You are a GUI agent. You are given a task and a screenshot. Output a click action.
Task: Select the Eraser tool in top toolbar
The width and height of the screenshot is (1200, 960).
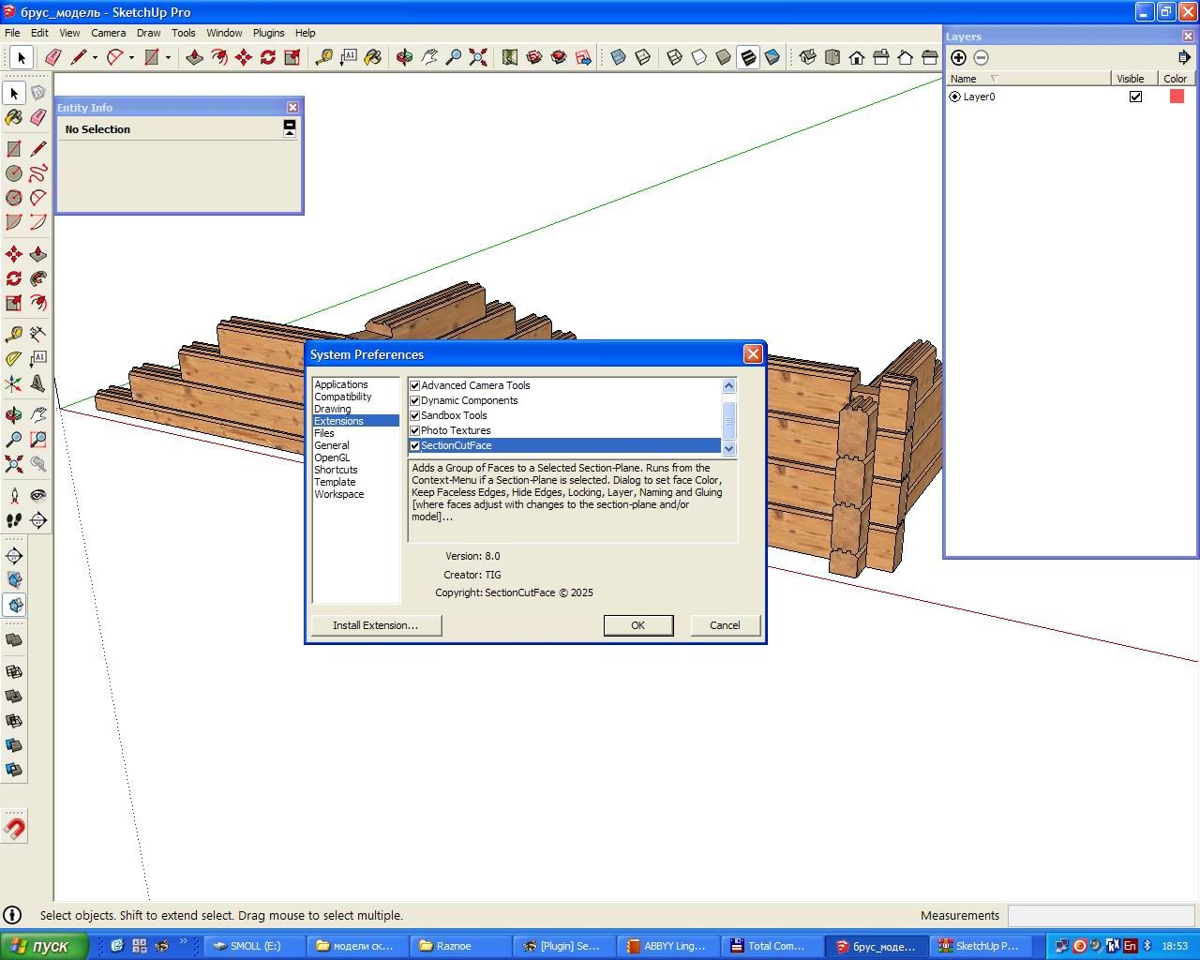[x=53, y=58]
